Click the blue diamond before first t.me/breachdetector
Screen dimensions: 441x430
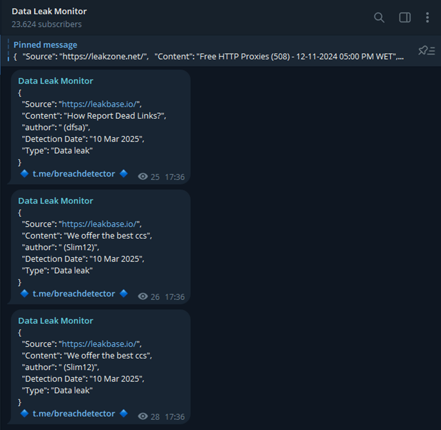tap(25, 174)
